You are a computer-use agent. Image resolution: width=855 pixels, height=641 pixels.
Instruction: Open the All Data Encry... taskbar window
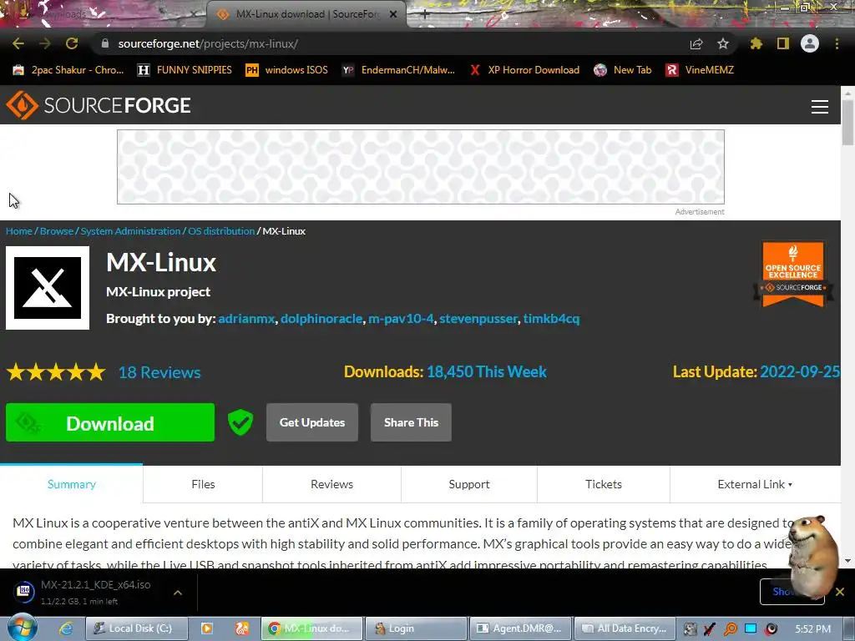(625, 628)
